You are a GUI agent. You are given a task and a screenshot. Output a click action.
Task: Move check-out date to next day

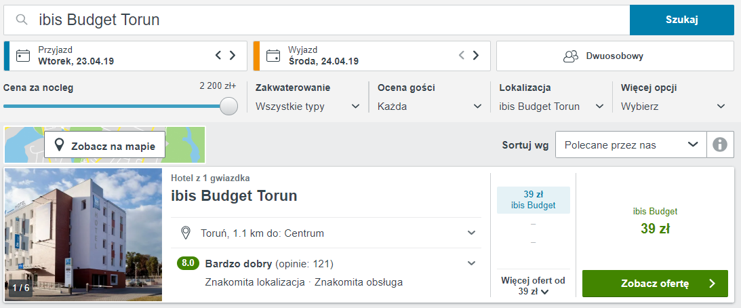point(476,56)
